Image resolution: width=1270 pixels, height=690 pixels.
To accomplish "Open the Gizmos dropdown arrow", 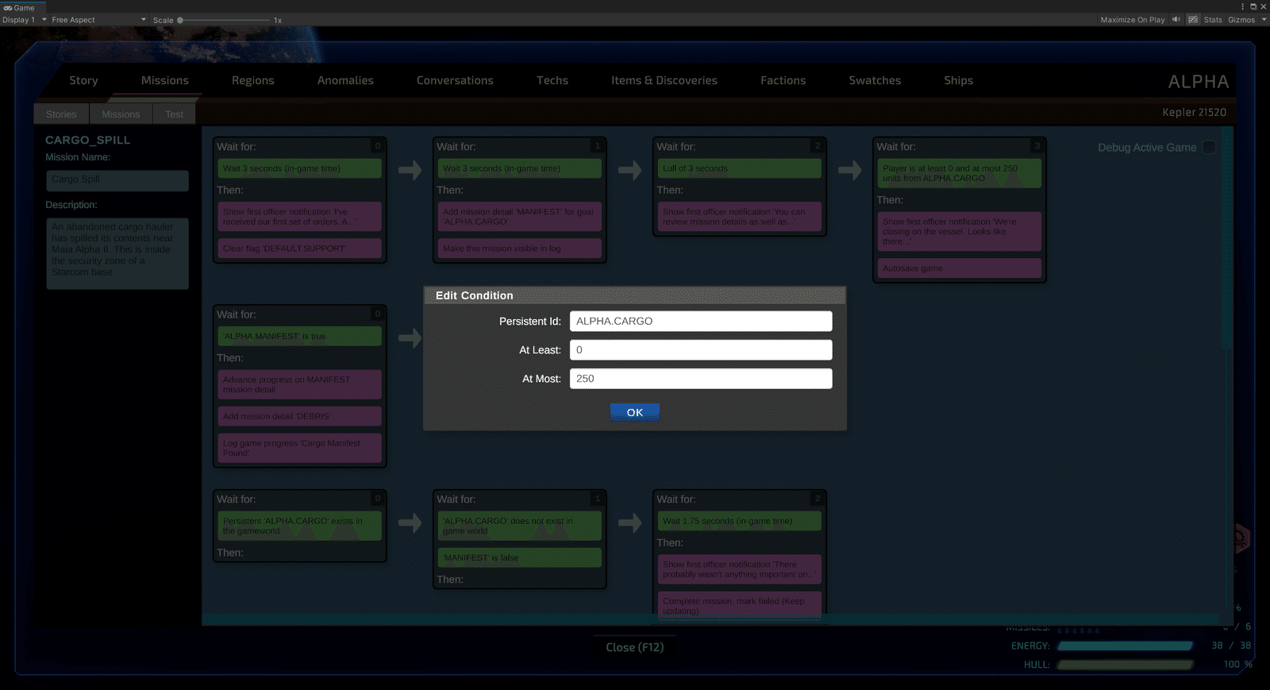I will click(x=1264, y=20).
